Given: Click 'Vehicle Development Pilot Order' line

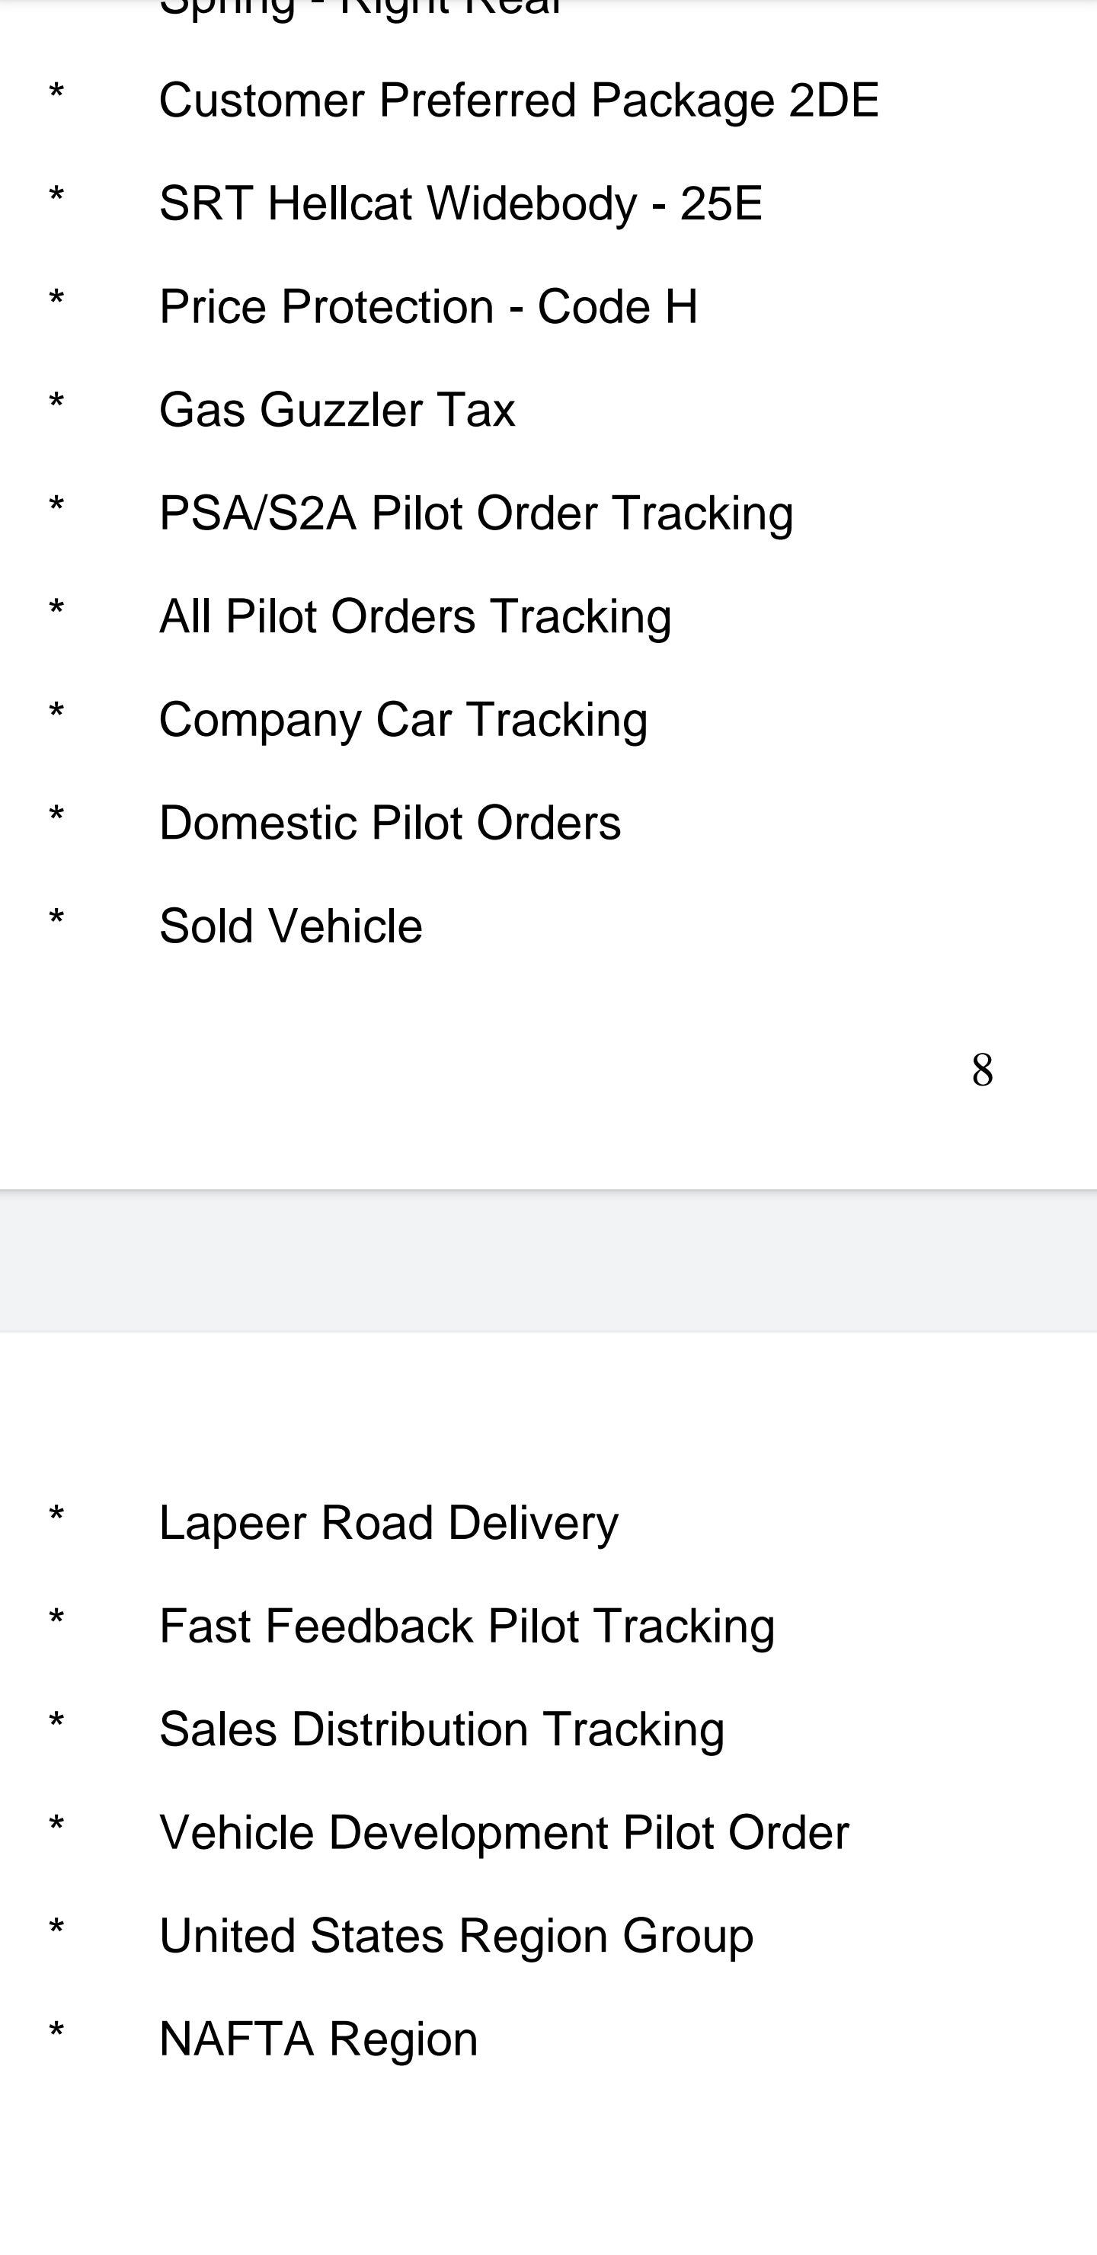Looking at the screenshot, I should [504, 1833].
